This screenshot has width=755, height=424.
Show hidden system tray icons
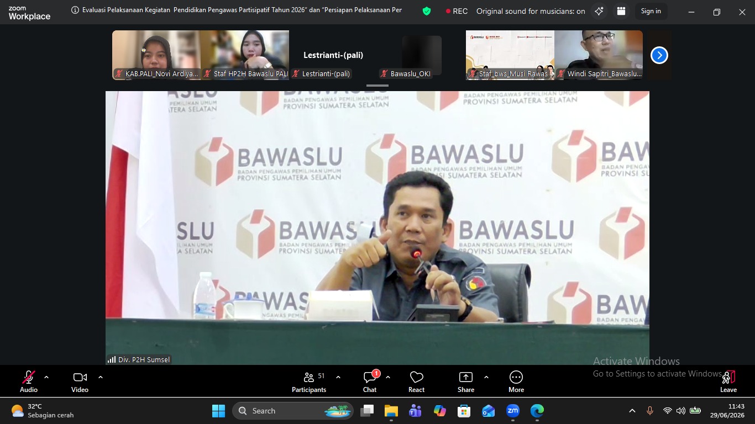(x=632, y=411)
